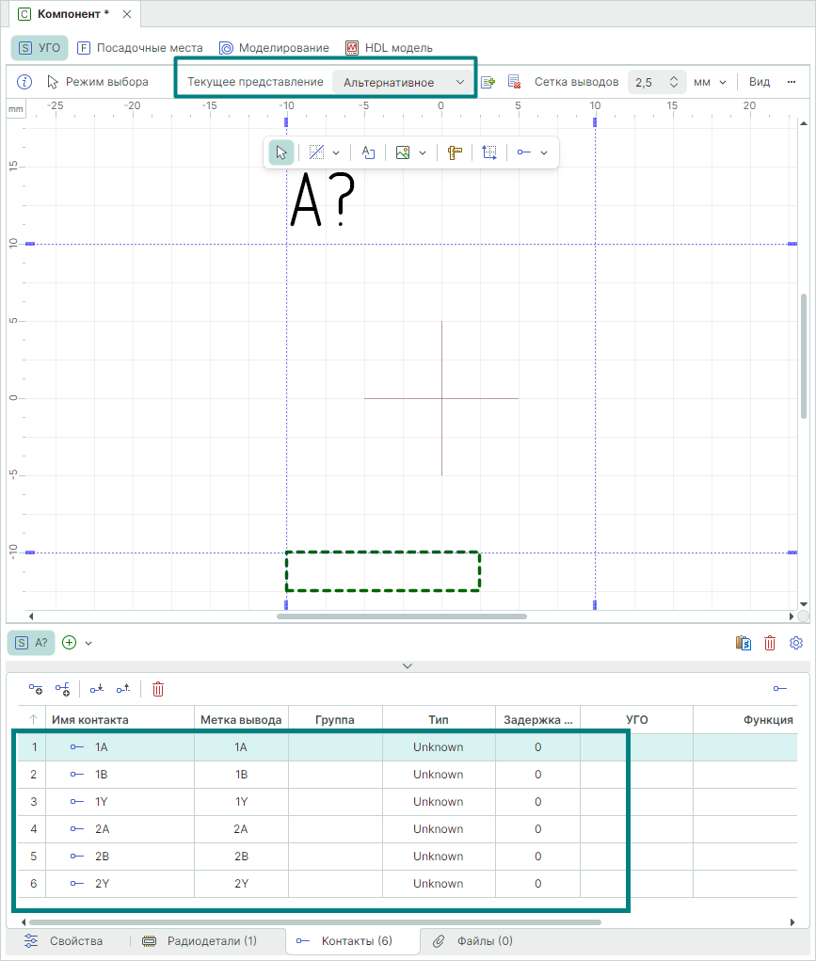Toggle the A? symbol part button
The height and width of the screenshot is (961, 816).
point(31,643)
